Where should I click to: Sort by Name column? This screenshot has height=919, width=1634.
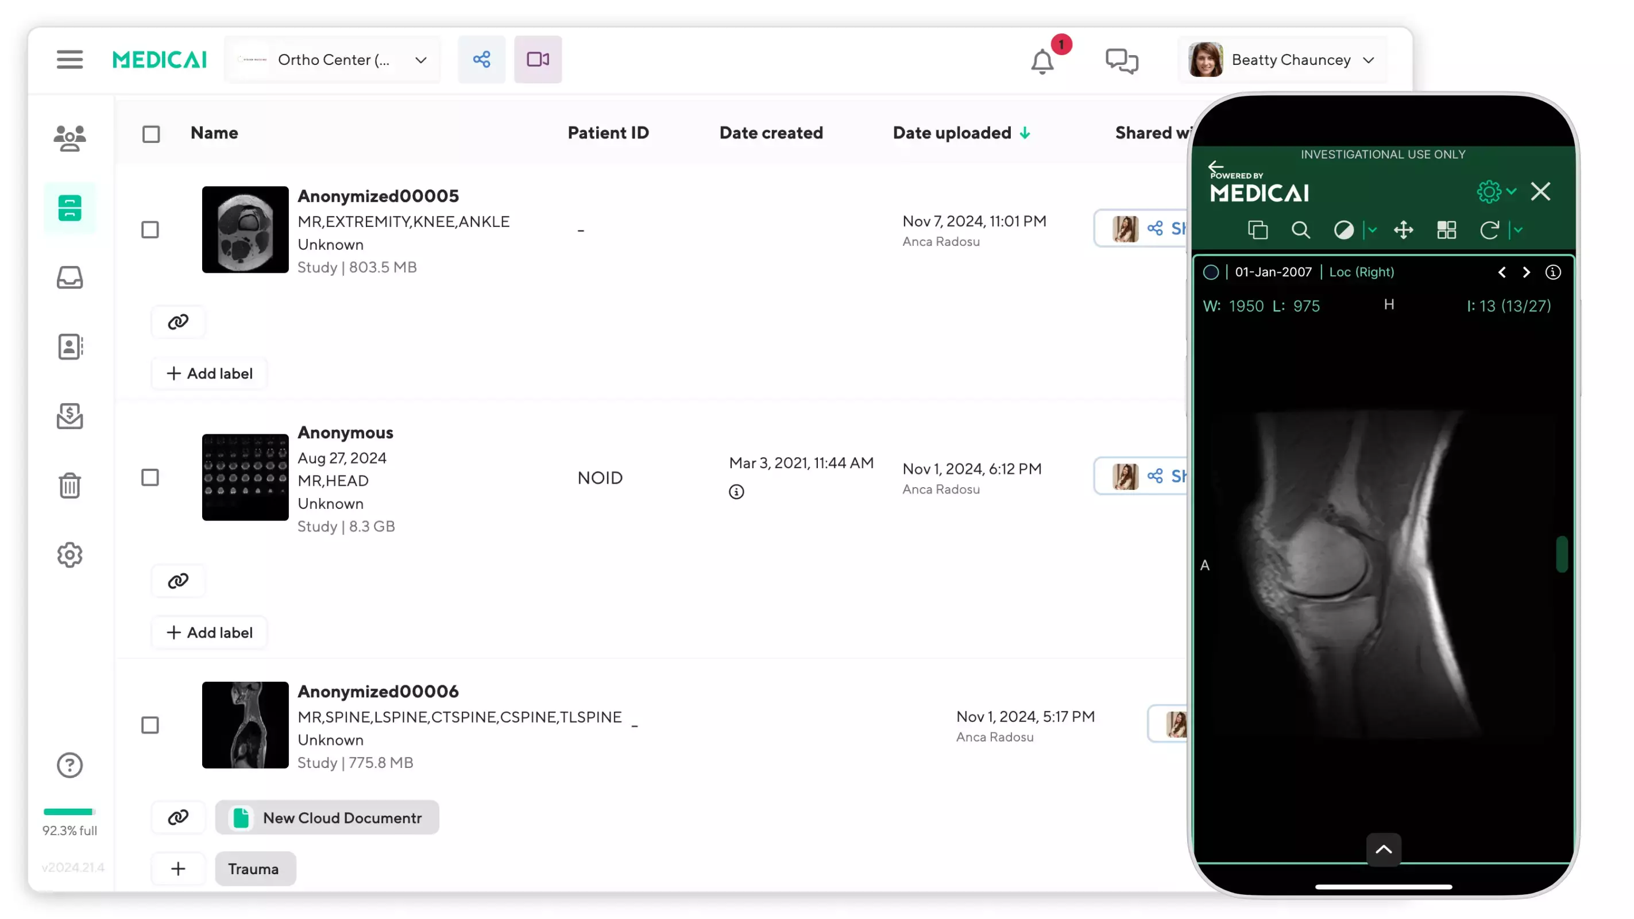coord(214,133)
